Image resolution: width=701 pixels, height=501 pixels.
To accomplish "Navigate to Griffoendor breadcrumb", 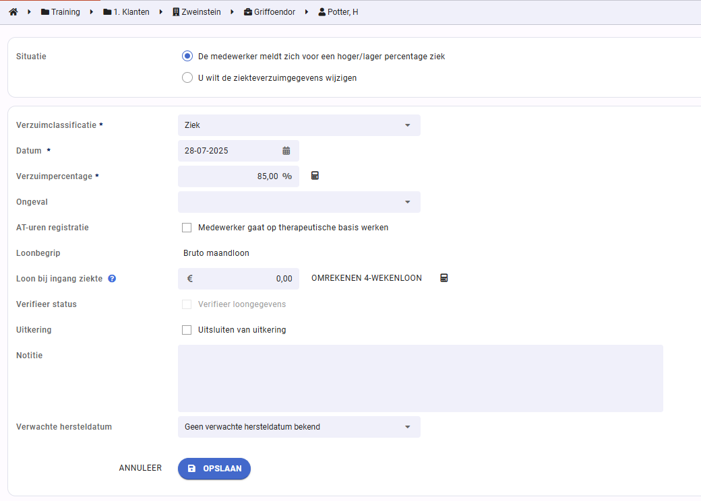I will (x=270, y=12).
